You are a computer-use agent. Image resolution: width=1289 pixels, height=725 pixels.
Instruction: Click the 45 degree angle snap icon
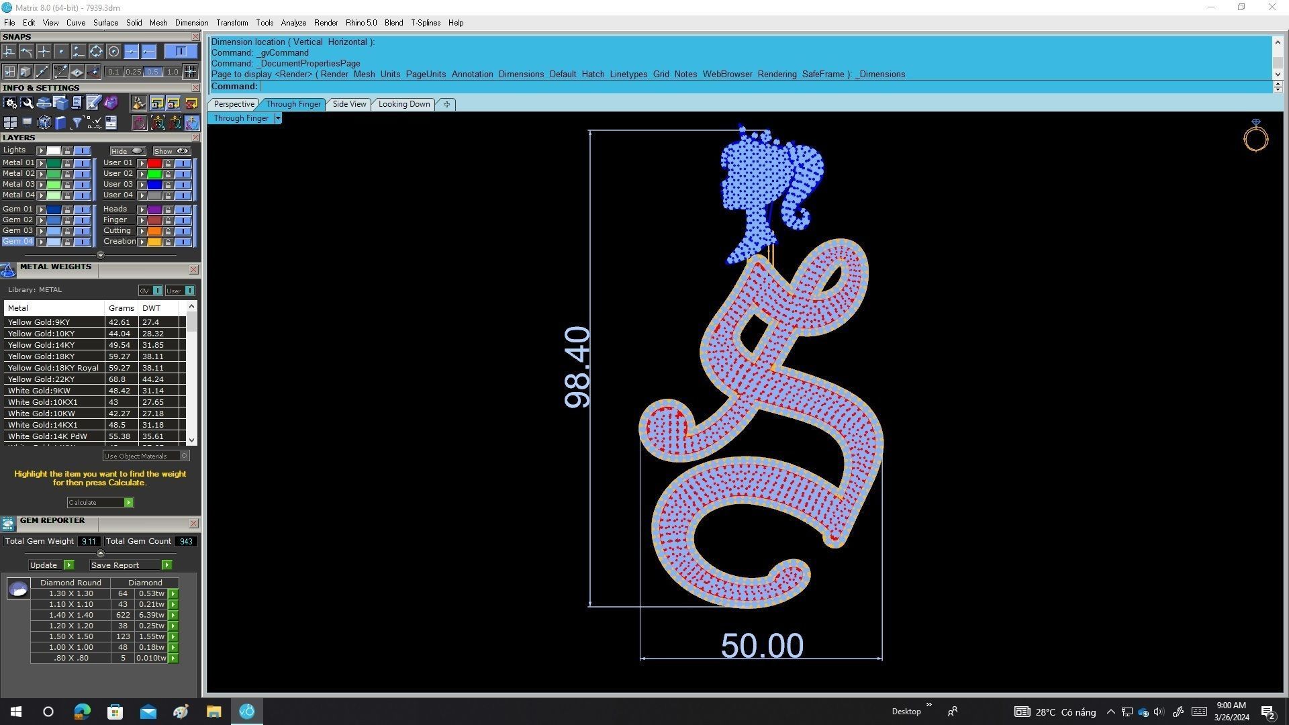tap(60, 72)
